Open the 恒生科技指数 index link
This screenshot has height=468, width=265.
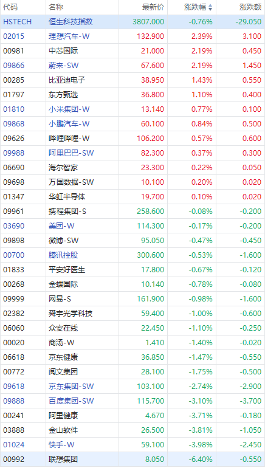pos(71,22)
